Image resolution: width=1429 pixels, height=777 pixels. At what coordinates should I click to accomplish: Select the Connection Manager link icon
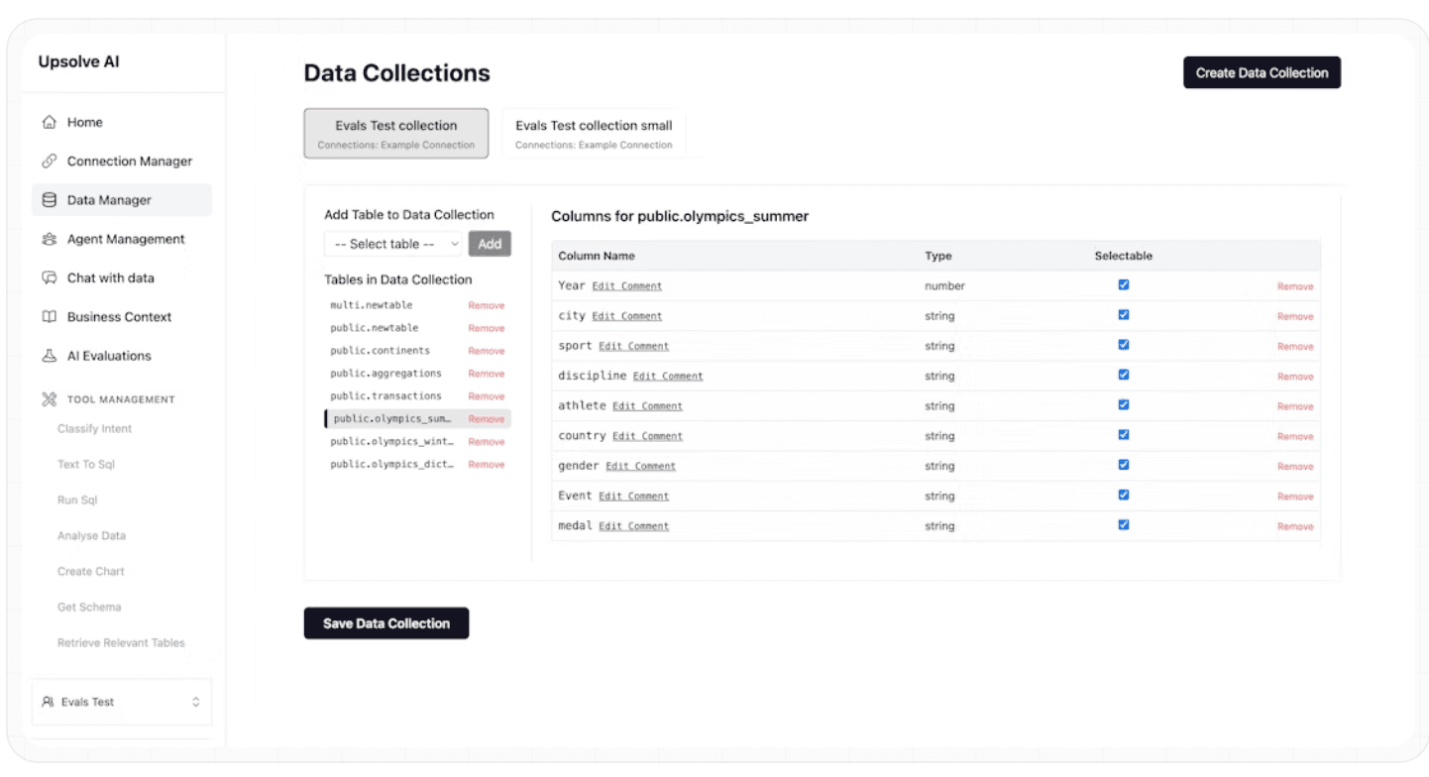(x=48, y=161)
